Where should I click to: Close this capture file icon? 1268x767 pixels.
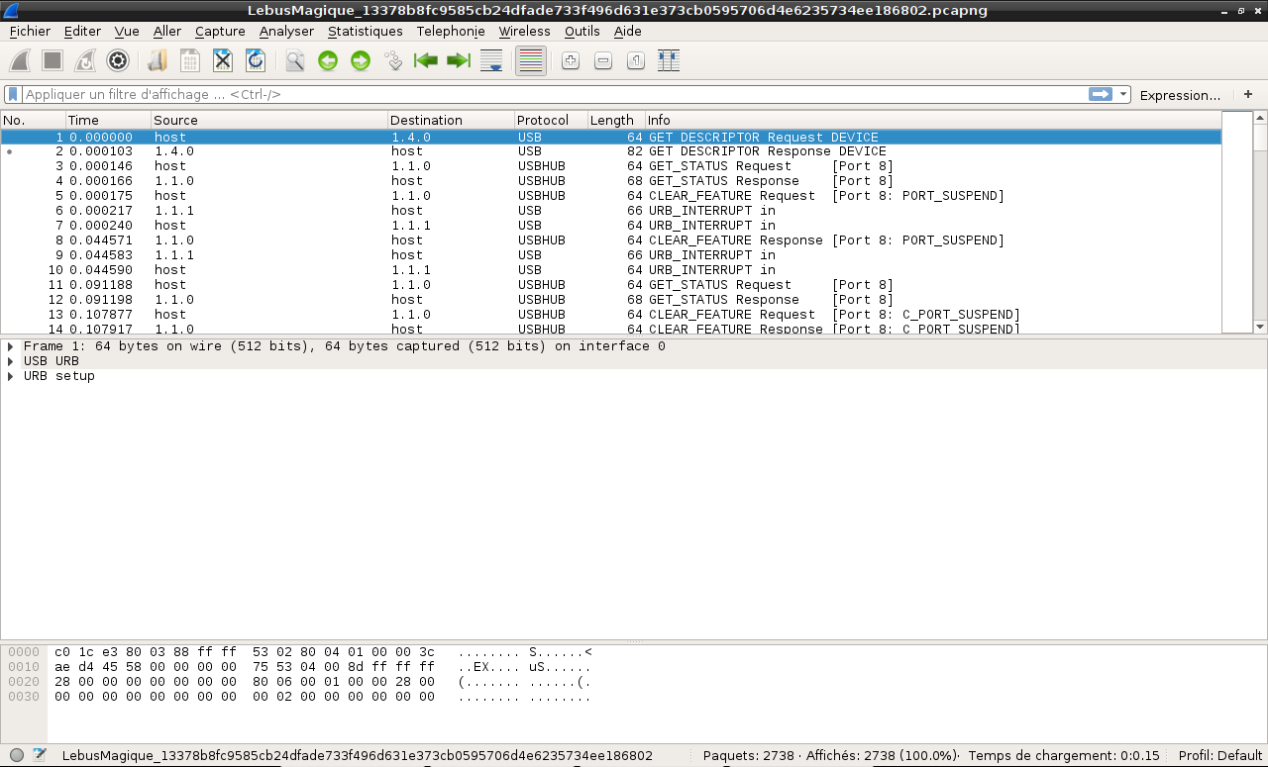click(223, 61)
